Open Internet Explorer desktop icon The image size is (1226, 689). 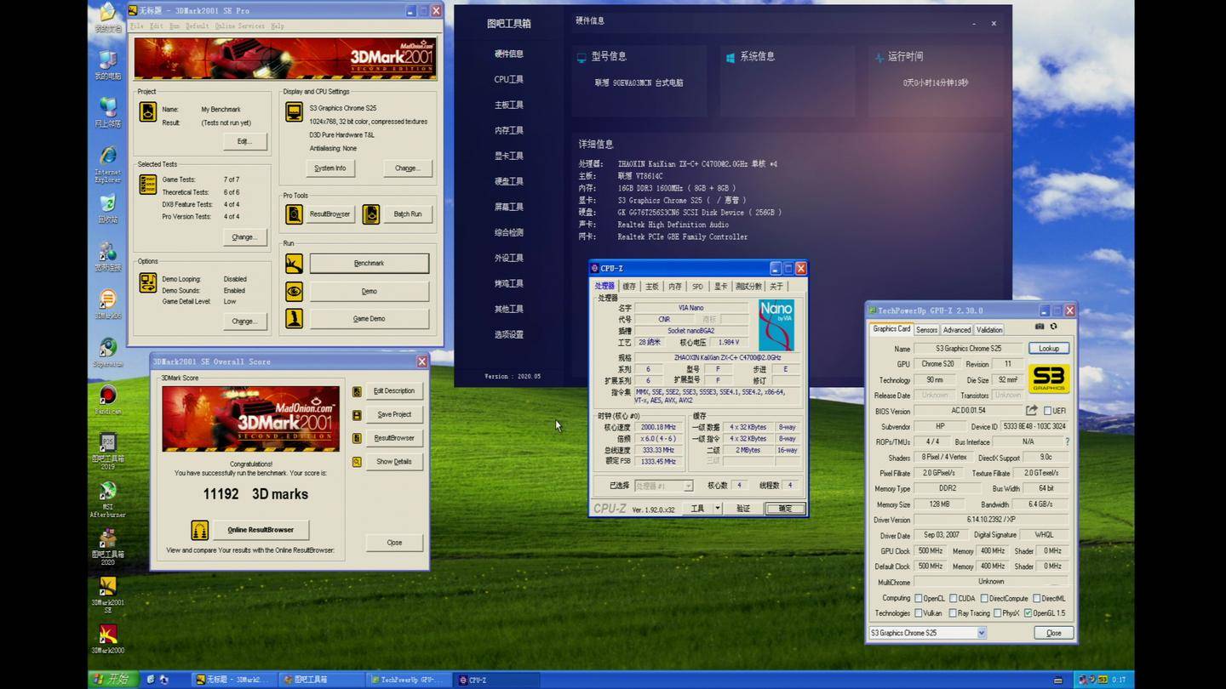click(108, 157)
